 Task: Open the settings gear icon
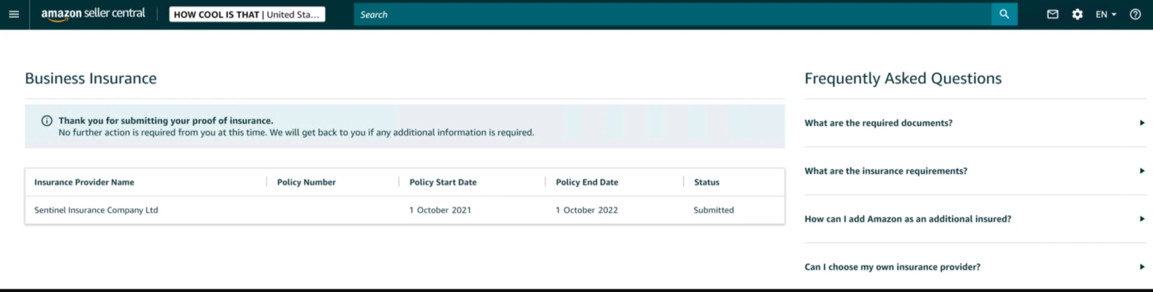click(x=1077, y=14)
